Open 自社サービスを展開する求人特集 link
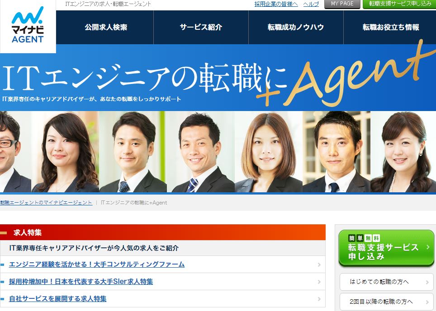This screenshot has width=436, height=311. (57, 299)
